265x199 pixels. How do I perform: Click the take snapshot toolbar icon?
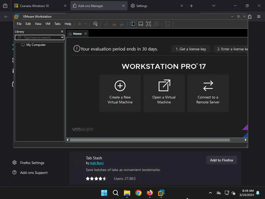click(106, 24)
